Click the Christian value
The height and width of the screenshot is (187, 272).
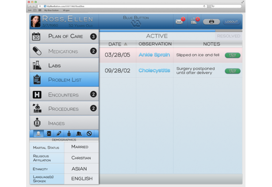81,158
